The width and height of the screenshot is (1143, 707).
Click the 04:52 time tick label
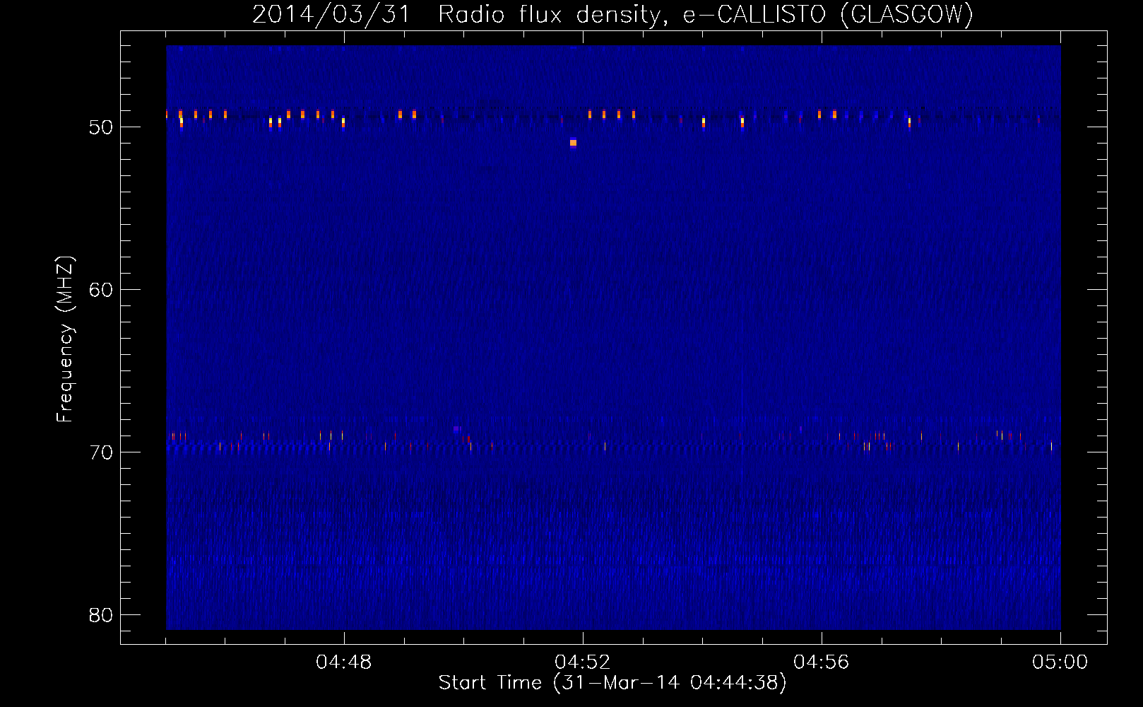click(583, 662)
